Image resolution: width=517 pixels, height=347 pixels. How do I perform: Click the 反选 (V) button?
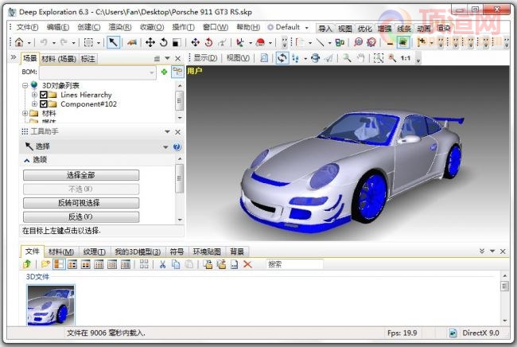click(x=81, y=217)
